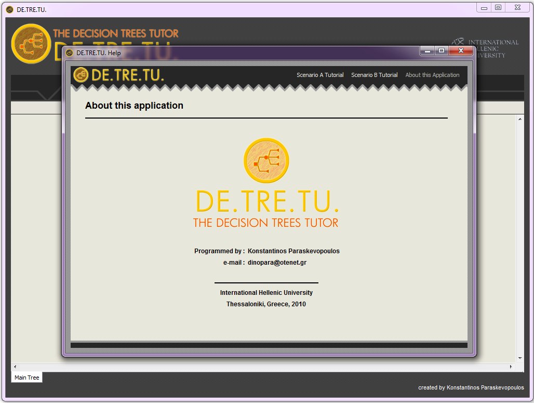Viewport: 534px width, 403px height.
Task: Select About this Application in help navigation
Action: pos(432,75)
